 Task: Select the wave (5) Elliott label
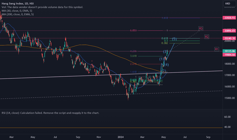click(174, 39)
